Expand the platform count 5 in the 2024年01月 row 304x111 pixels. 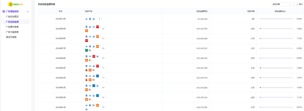coord(104,107)
